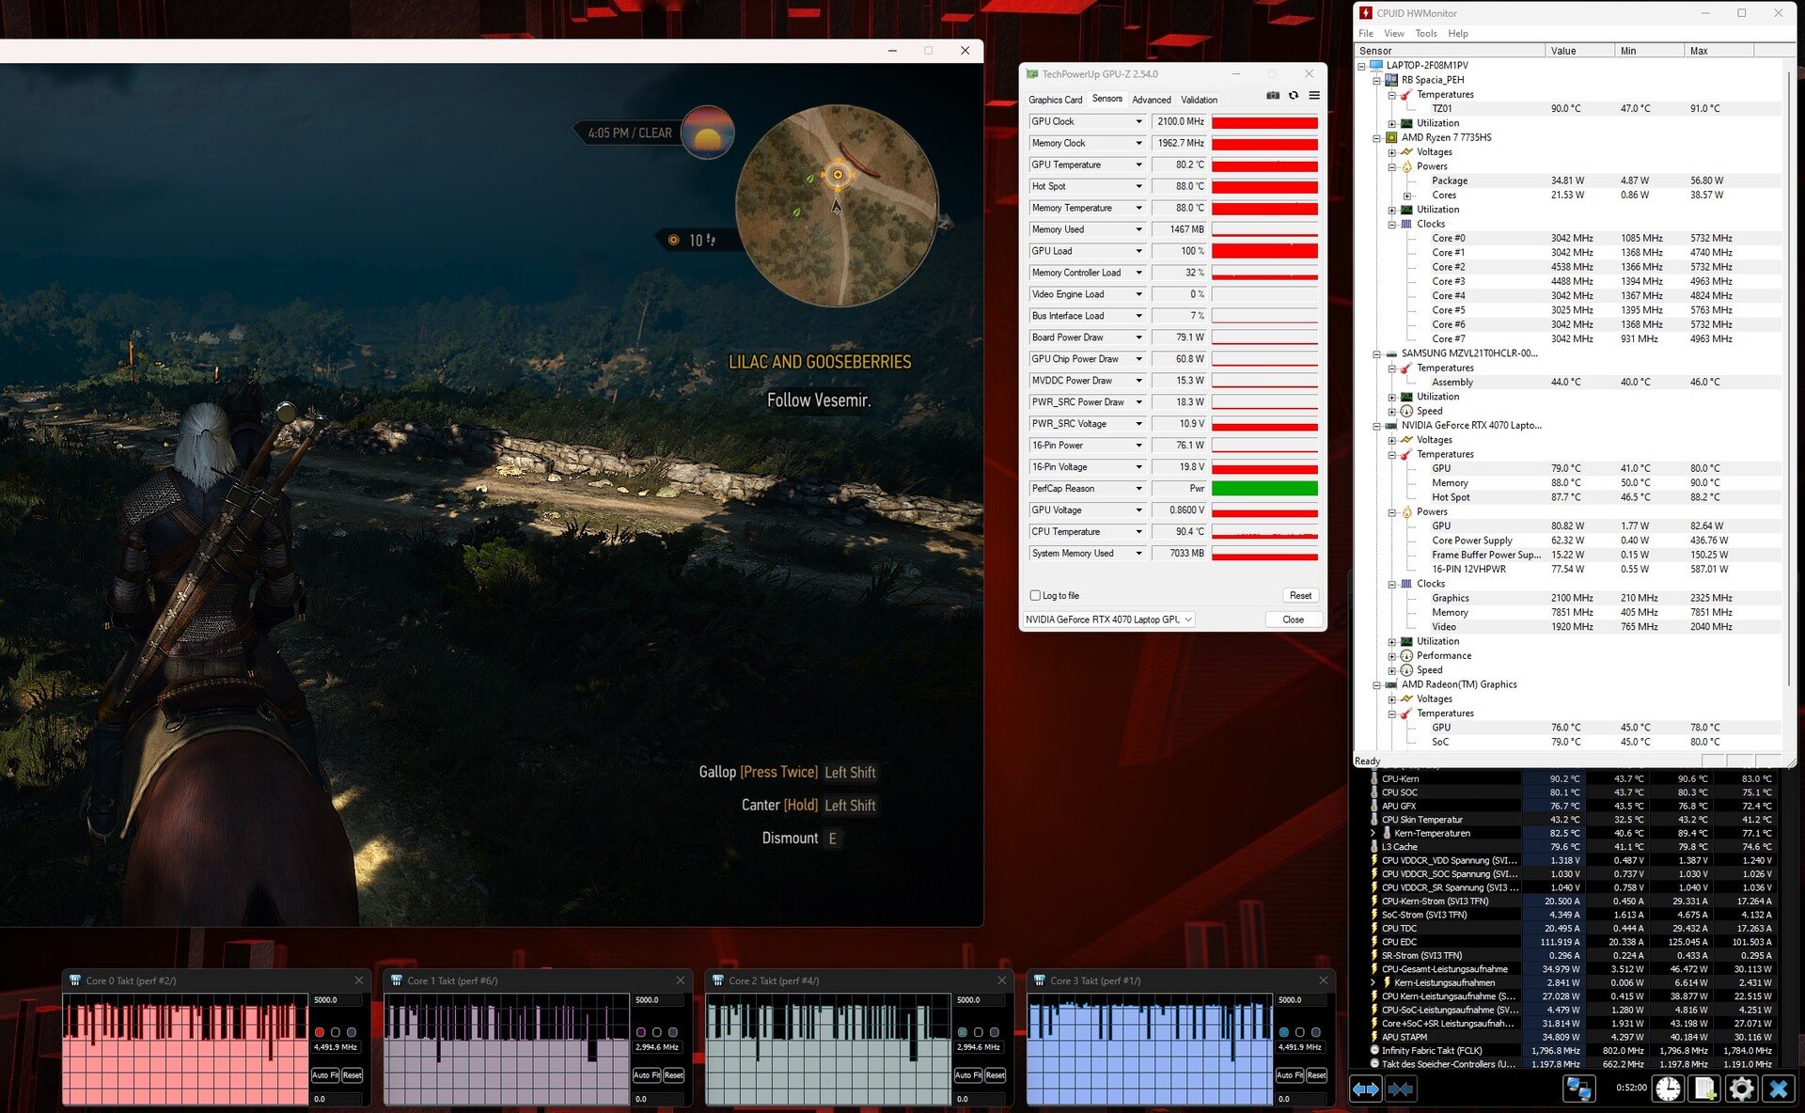The height and width of the screenshot is (1113, 1805).
Task: Click HWiNFO clock reset-timer icon
Action: tap(1669, 1089)
